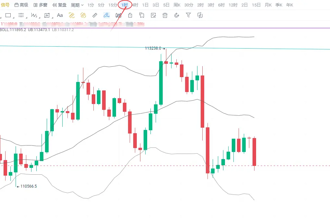Open the 高级 advanced options

21,5
